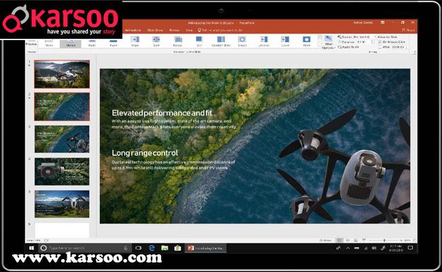442x272 pixels.
Task: Apply the Uncover transition
Action: click(264, 41)
